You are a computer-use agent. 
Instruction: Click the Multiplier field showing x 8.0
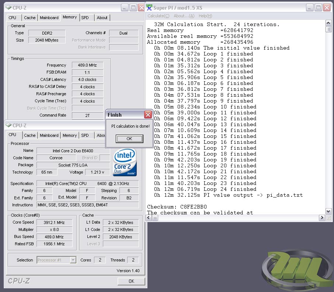pos(54,229)
